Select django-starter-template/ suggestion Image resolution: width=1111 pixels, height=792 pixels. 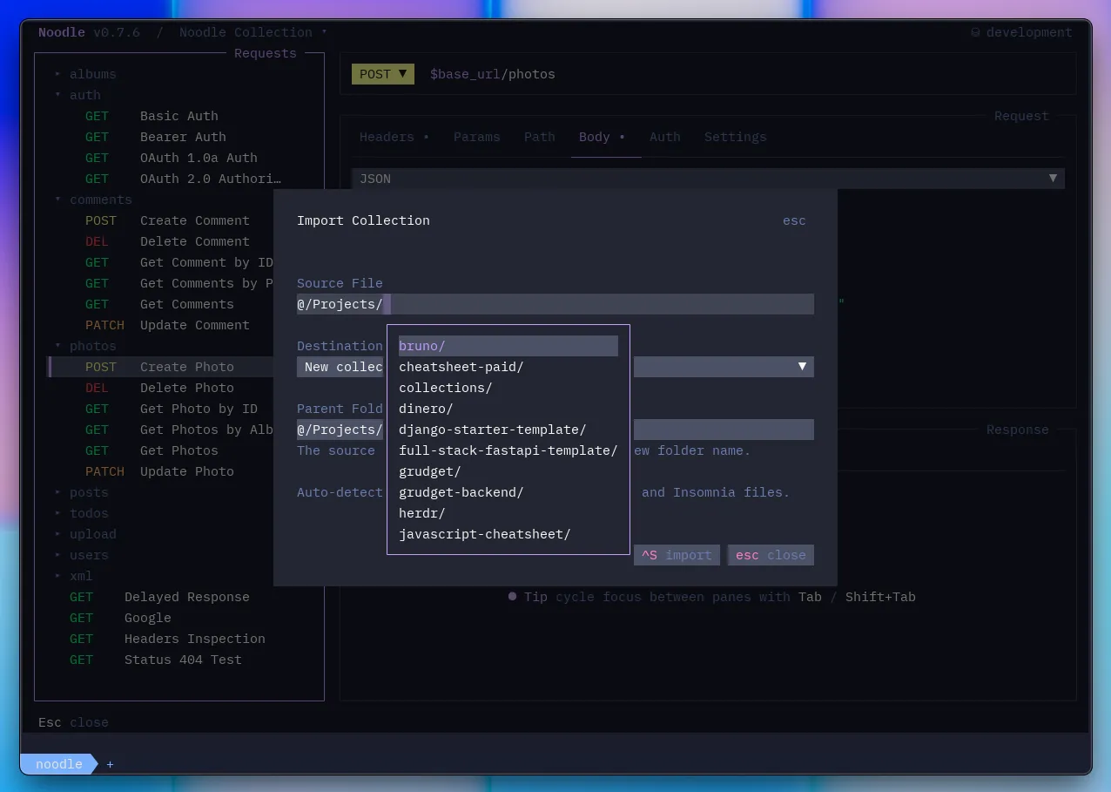(x=508, y=430)
